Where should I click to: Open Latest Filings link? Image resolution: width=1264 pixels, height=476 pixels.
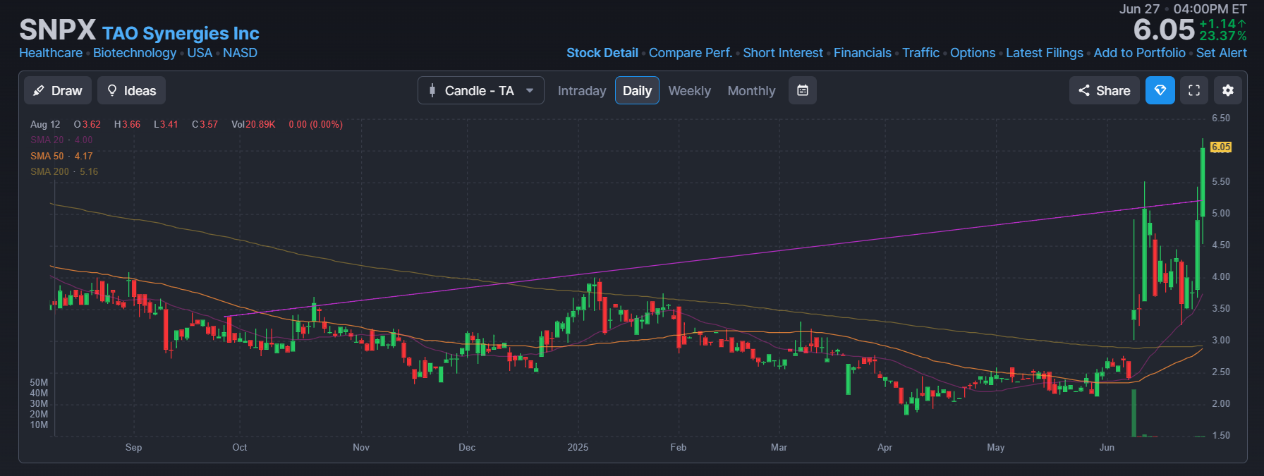pyautogui.click(x=1044, y=53)
